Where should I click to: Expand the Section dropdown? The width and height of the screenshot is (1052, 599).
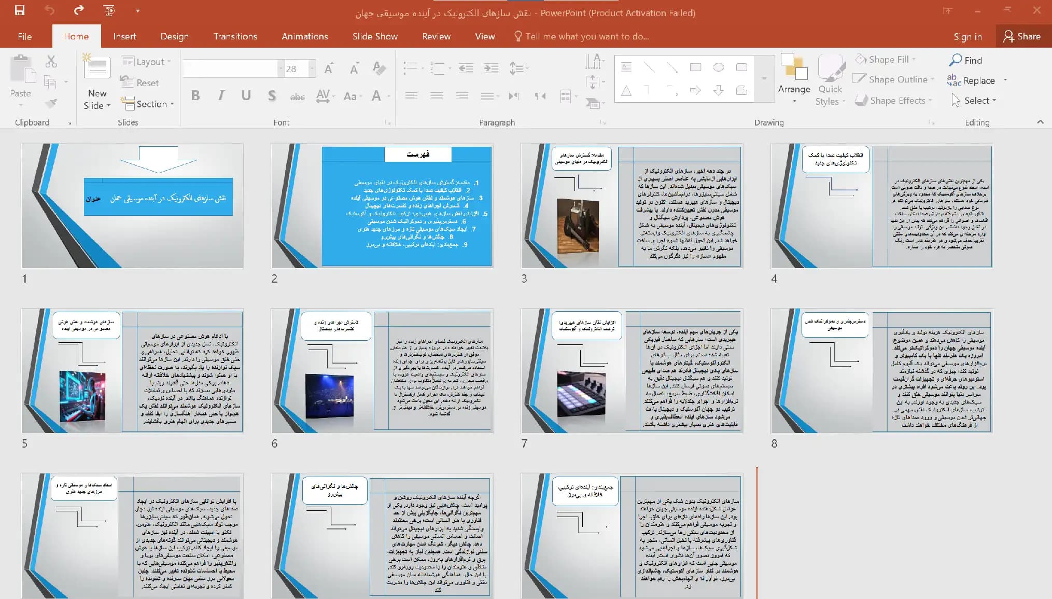pyautogui.click(x=148, y=104)
